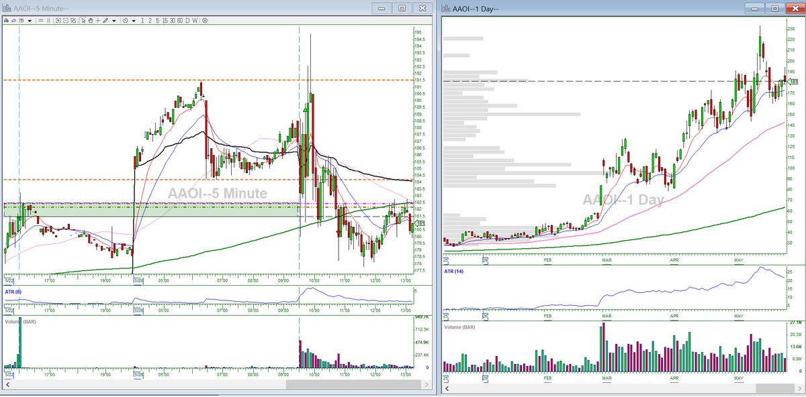Viewport: 806px width, 397px height.
Task: Minimize the AAOI 5 Minute window
Action: 382,8
